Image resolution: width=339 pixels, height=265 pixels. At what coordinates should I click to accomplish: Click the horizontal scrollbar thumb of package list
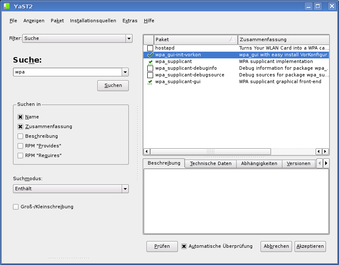tap(211, 152)
